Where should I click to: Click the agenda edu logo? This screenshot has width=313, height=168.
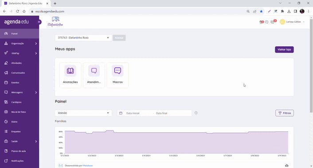(16, 22)
